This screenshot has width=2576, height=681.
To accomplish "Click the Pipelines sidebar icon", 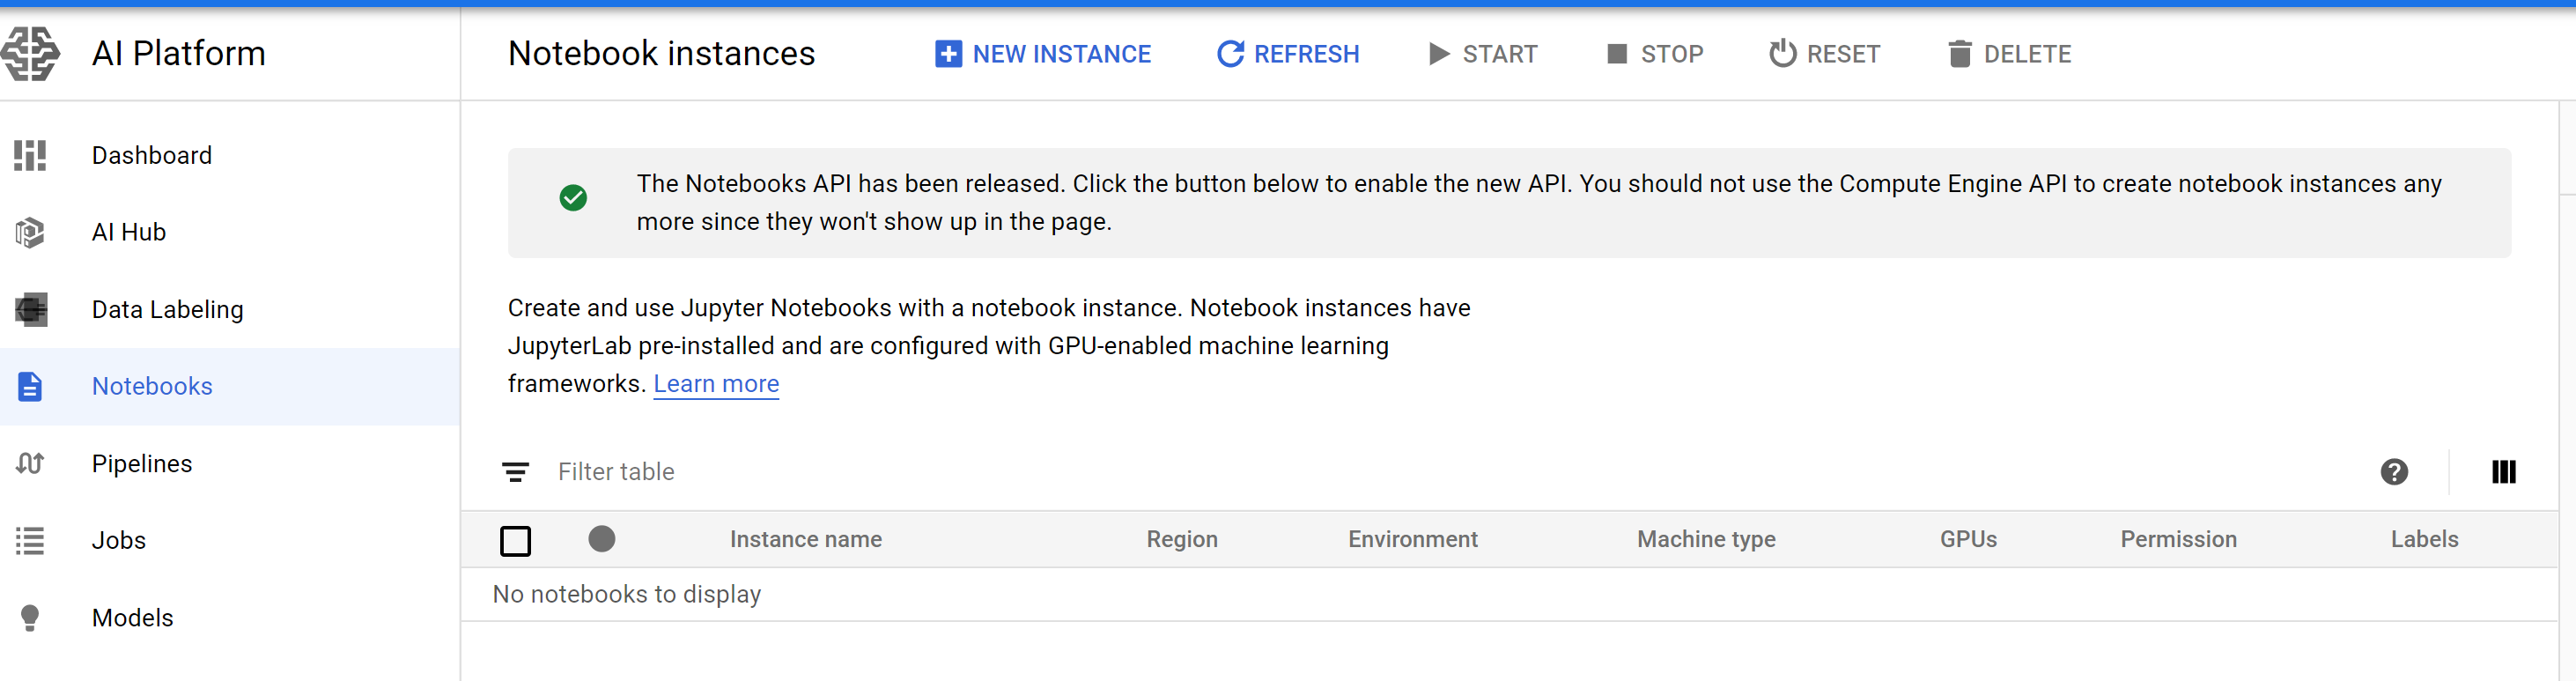I will pyautogui.click(x=30, y=464).
